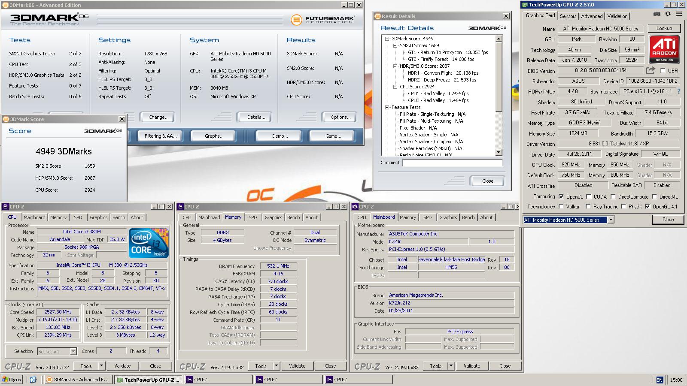Viewport: 687px width, 386px height.
Task: Click the Bus Interface question mark
Action: [x=679, y=91]
